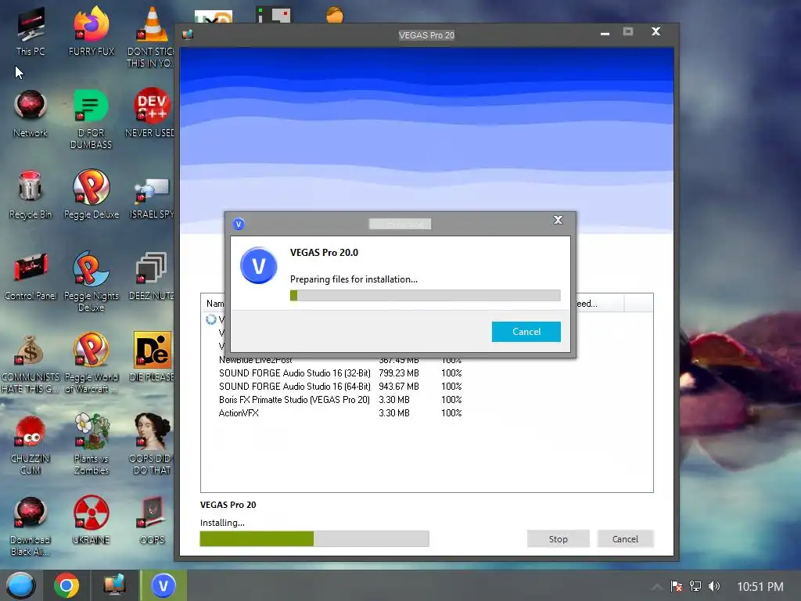This screenshot has width=801, height=601.
Task: Click the column header ending in "eed..."
Action: (598, 304)
